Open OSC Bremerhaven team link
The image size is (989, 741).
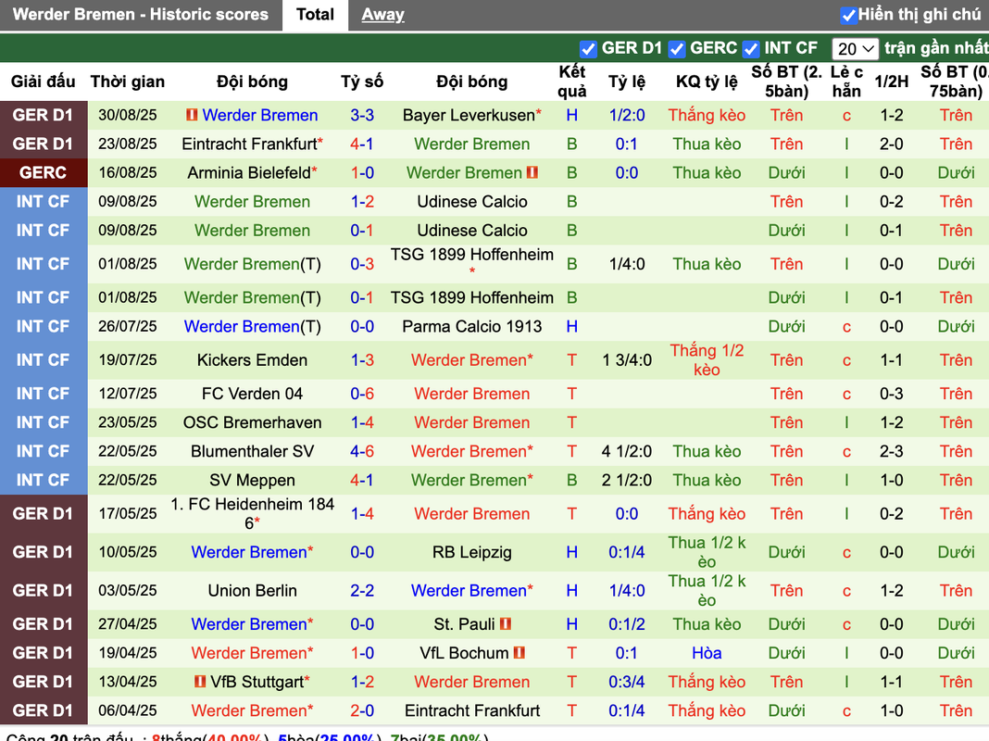coord(252,422)
